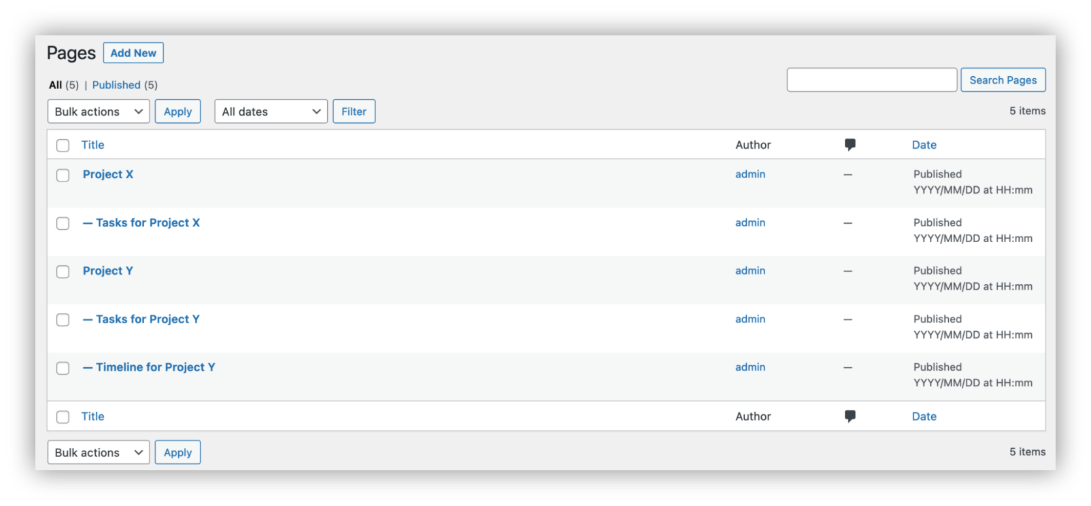Open the Timeline for Project Y page
1091x506 pixels.
tap(149, 367)
